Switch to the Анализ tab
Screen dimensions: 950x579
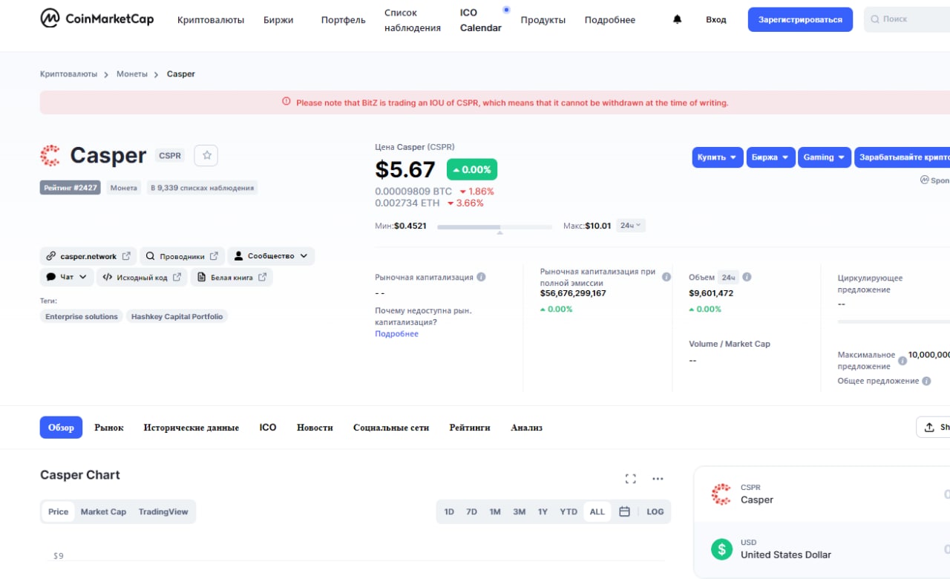[x=526, y=428]
